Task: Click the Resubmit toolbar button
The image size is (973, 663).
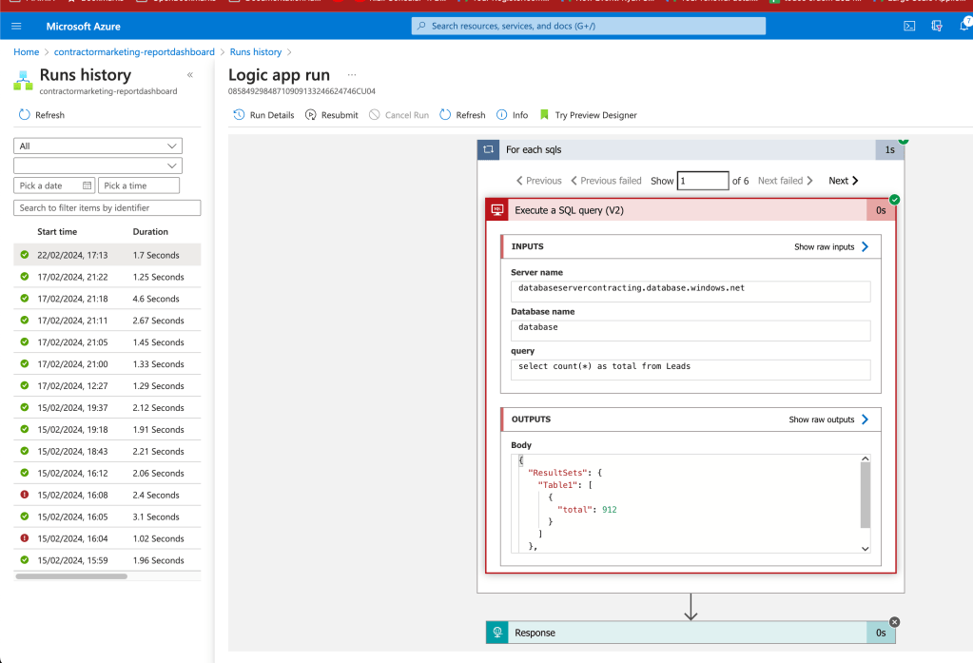Action: [x=331, y=115]
